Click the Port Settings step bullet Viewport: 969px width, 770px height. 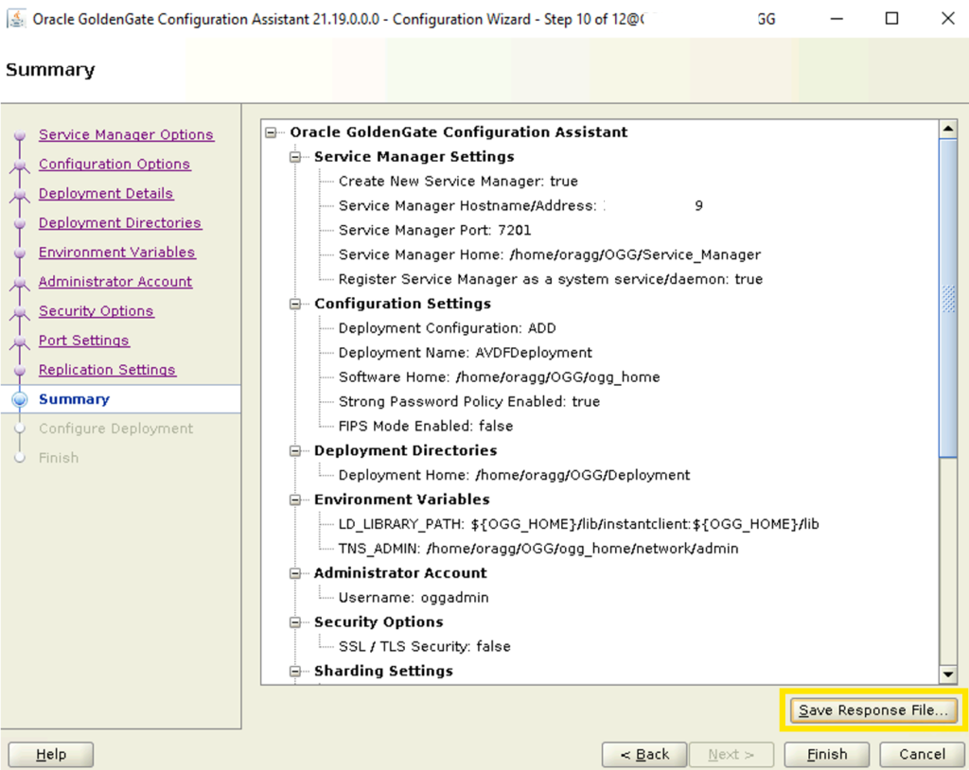tap(20, 341)
